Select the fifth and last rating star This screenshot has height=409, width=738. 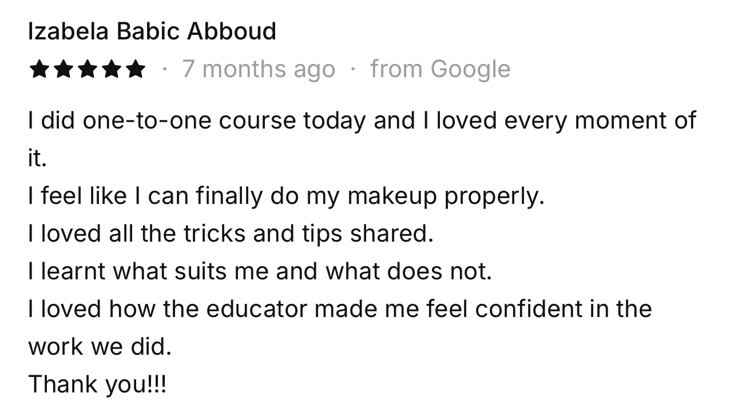135,70
